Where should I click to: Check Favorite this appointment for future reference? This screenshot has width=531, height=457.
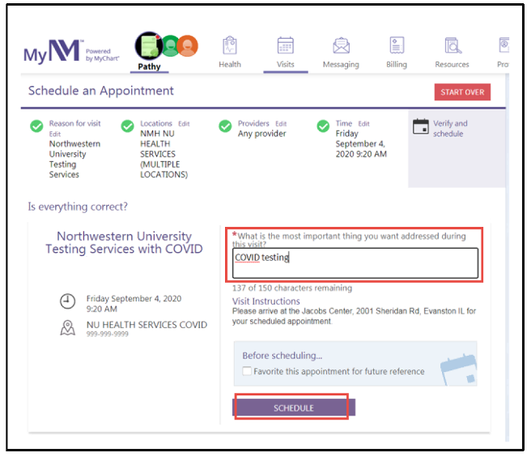click(247, 371)
